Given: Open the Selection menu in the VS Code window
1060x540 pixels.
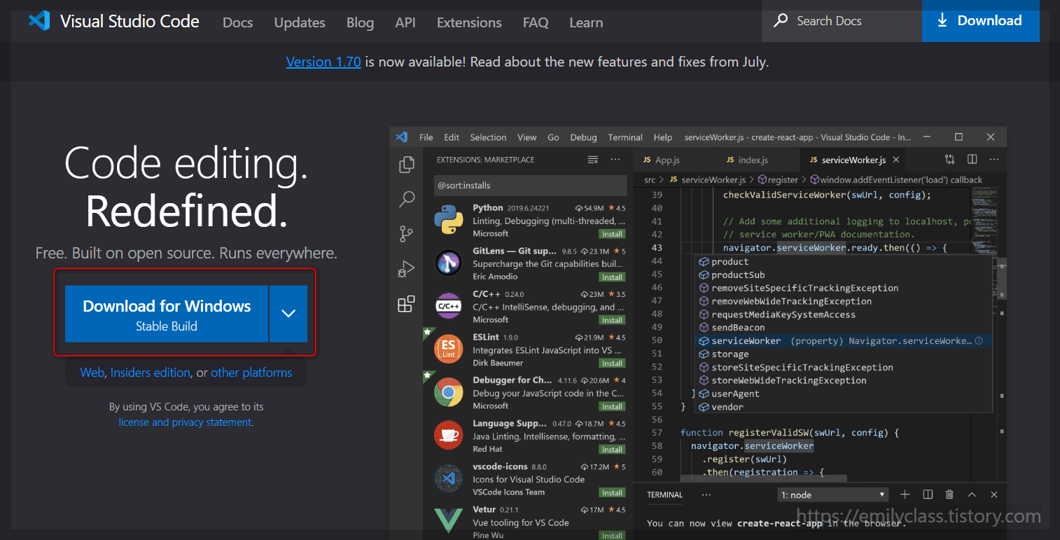Looking at the screenshot, I should 488,137.
